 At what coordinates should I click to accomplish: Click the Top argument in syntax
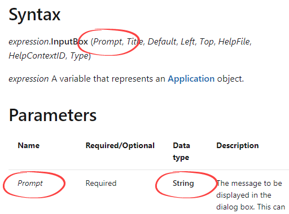[207, 42]
